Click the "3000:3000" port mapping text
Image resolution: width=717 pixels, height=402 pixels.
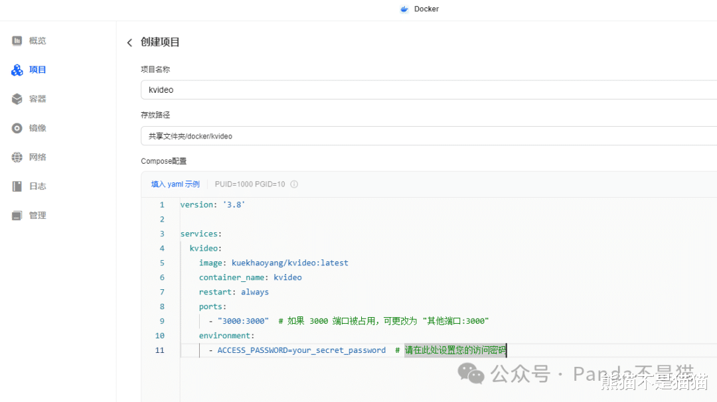(x=243, y=321)
